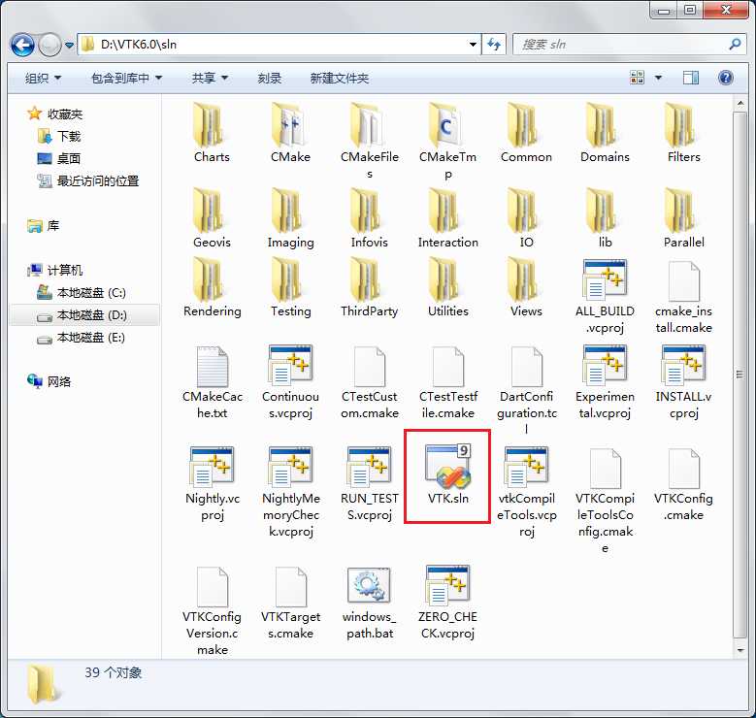The width and height of the screenshot is (756, 718).
Task: Open the recent locations dropdown arrow
Action: [x=70, y=46]
